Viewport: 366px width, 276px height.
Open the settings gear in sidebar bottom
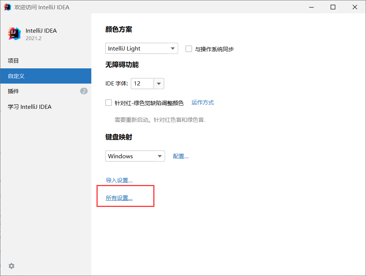tap(12, 266)
